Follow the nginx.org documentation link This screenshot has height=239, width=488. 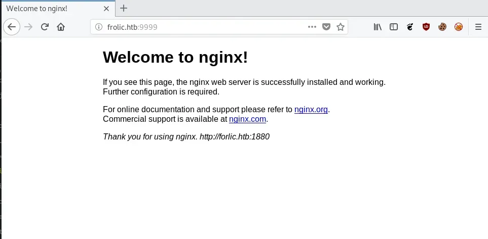click(311, 109)
